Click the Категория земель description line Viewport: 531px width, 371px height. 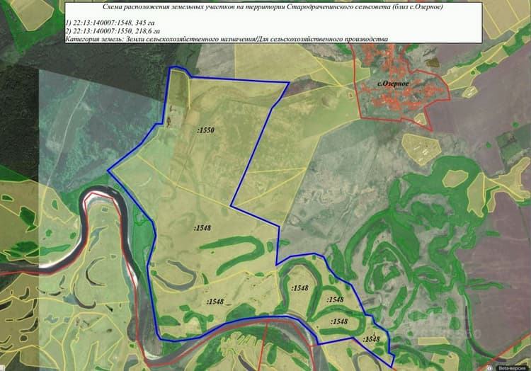tap(227, 39)
